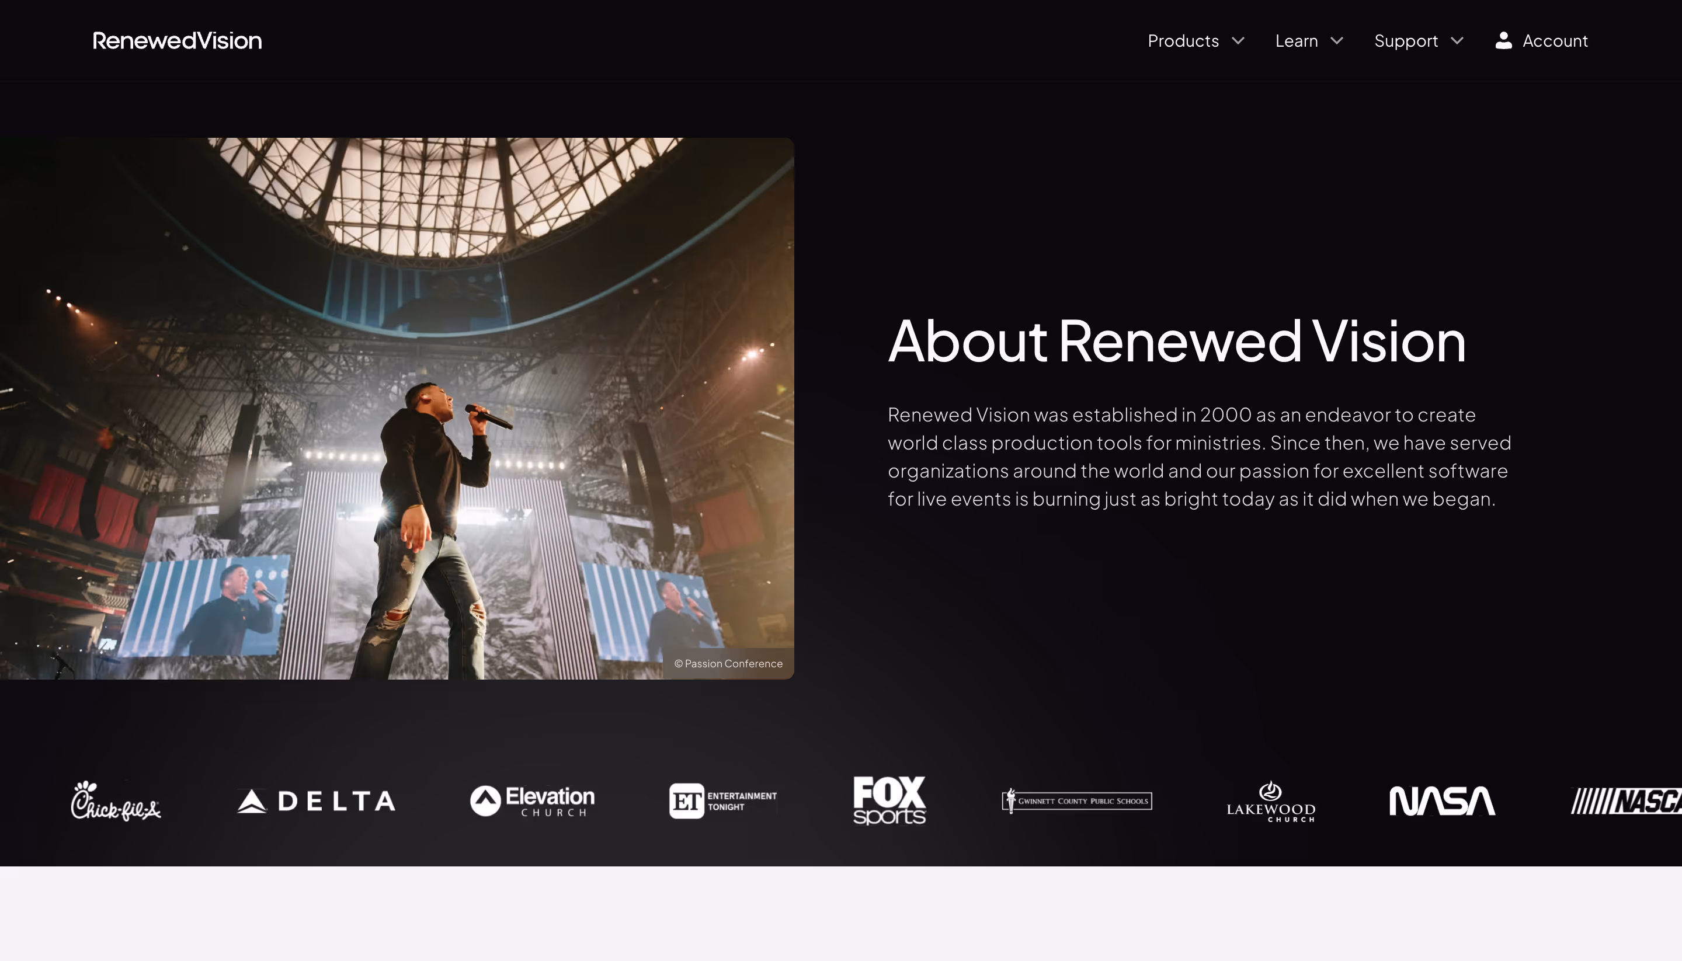
Task: Click the Chick-fil-A logo
Action: pyautogui.click(x=116, y=801)
